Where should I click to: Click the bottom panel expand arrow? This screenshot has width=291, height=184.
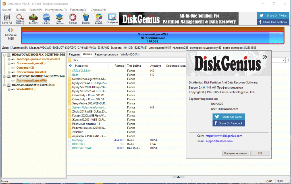coord(178,177)
